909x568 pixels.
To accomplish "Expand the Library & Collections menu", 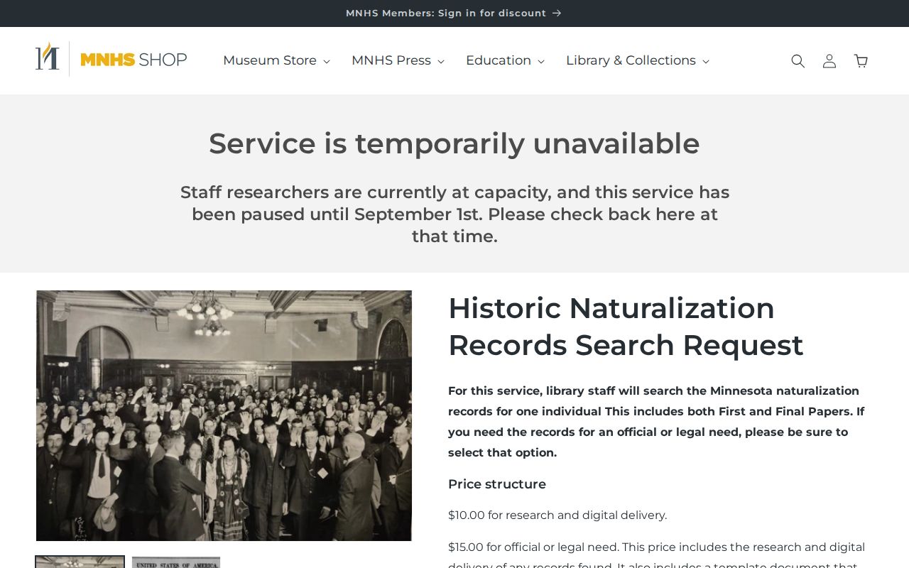I will coord(637,60).
